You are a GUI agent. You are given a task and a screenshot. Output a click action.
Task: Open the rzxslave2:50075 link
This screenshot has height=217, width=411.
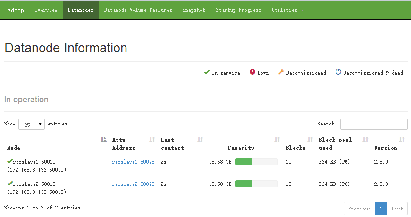(133, 184)
